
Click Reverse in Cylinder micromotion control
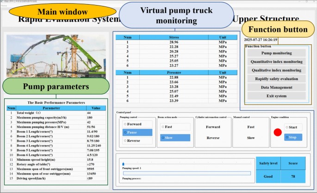coord(213,138)
